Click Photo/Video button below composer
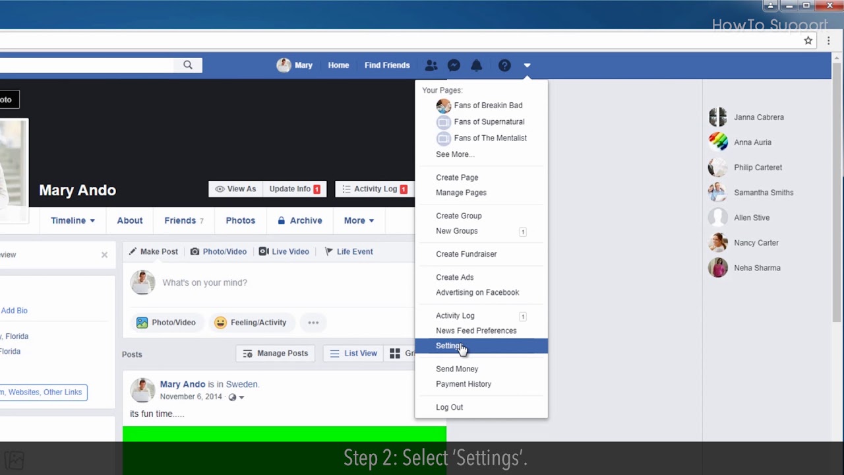Viewport: 844px width, 475px height. [166, 323]
